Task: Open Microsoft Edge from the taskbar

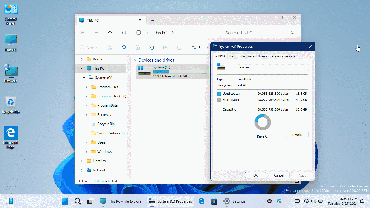Action: (201, 201)
